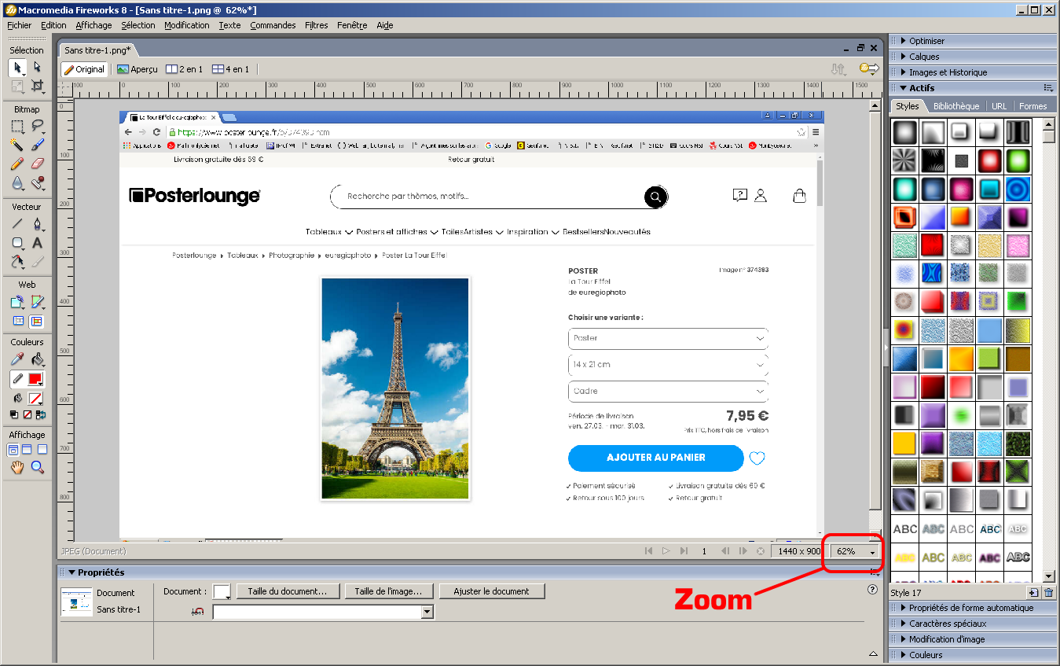The height and width of the screenshot is (666, 1060).
Task: Select the Lasso tool
Action: [37, 126]
